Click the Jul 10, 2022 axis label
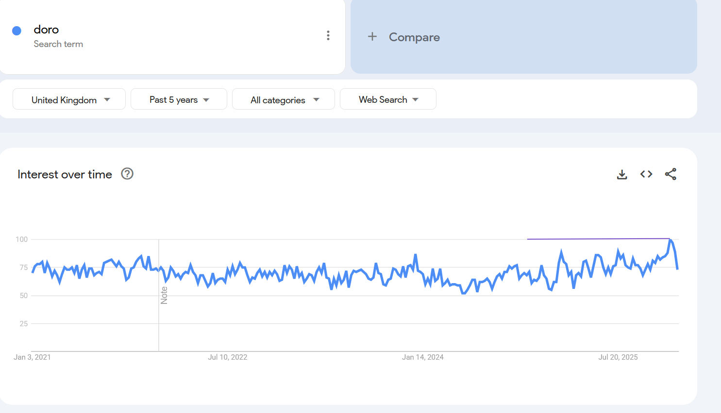The height and width of the screenshot is (413, 721). pos(227,357)
